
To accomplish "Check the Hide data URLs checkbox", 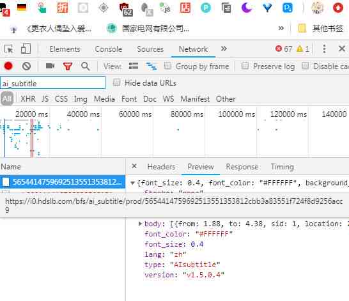I will (116, 82).
